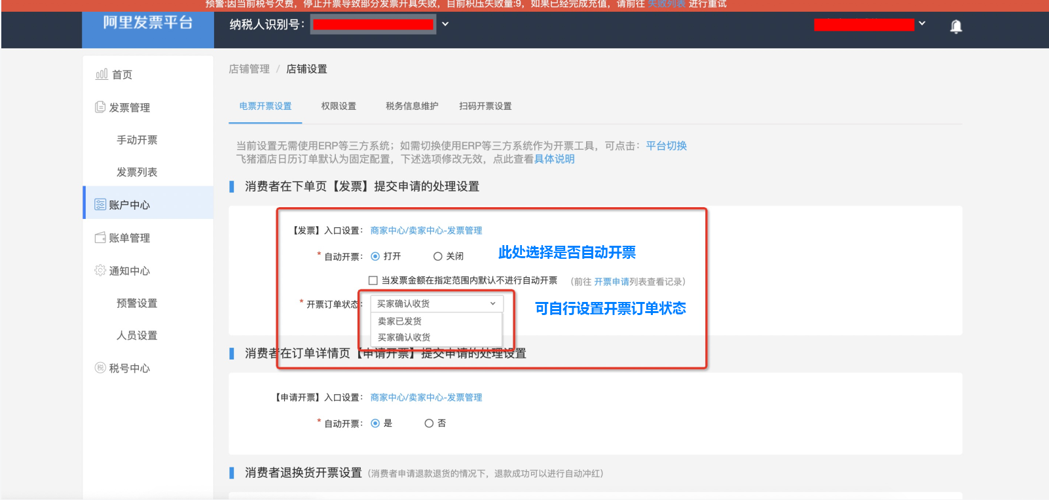
Task: Open 手动开票 in the sidebar
Action: pyautogui.click(x=137, y=140)
